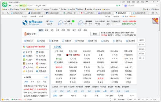Open the 100% zoom level control
Screen dimensions: 161x102
pos(153,100)
